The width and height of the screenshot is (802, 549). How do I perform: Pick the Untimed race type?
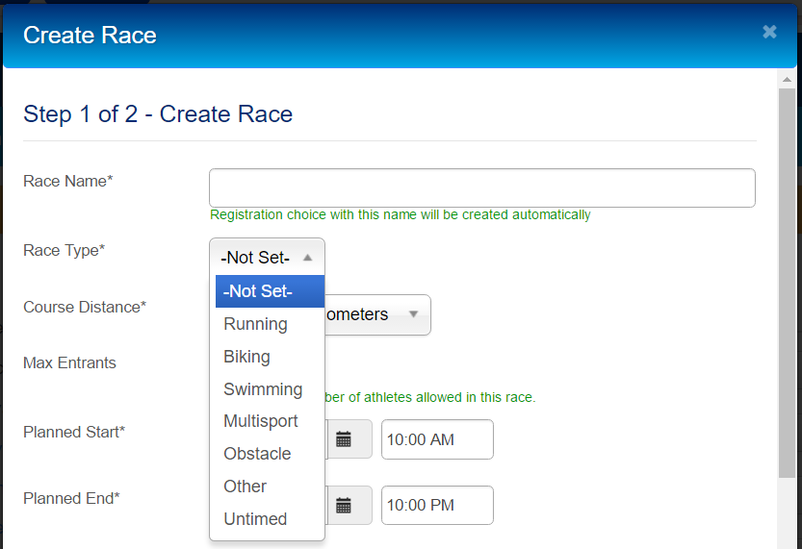[255, 519]
